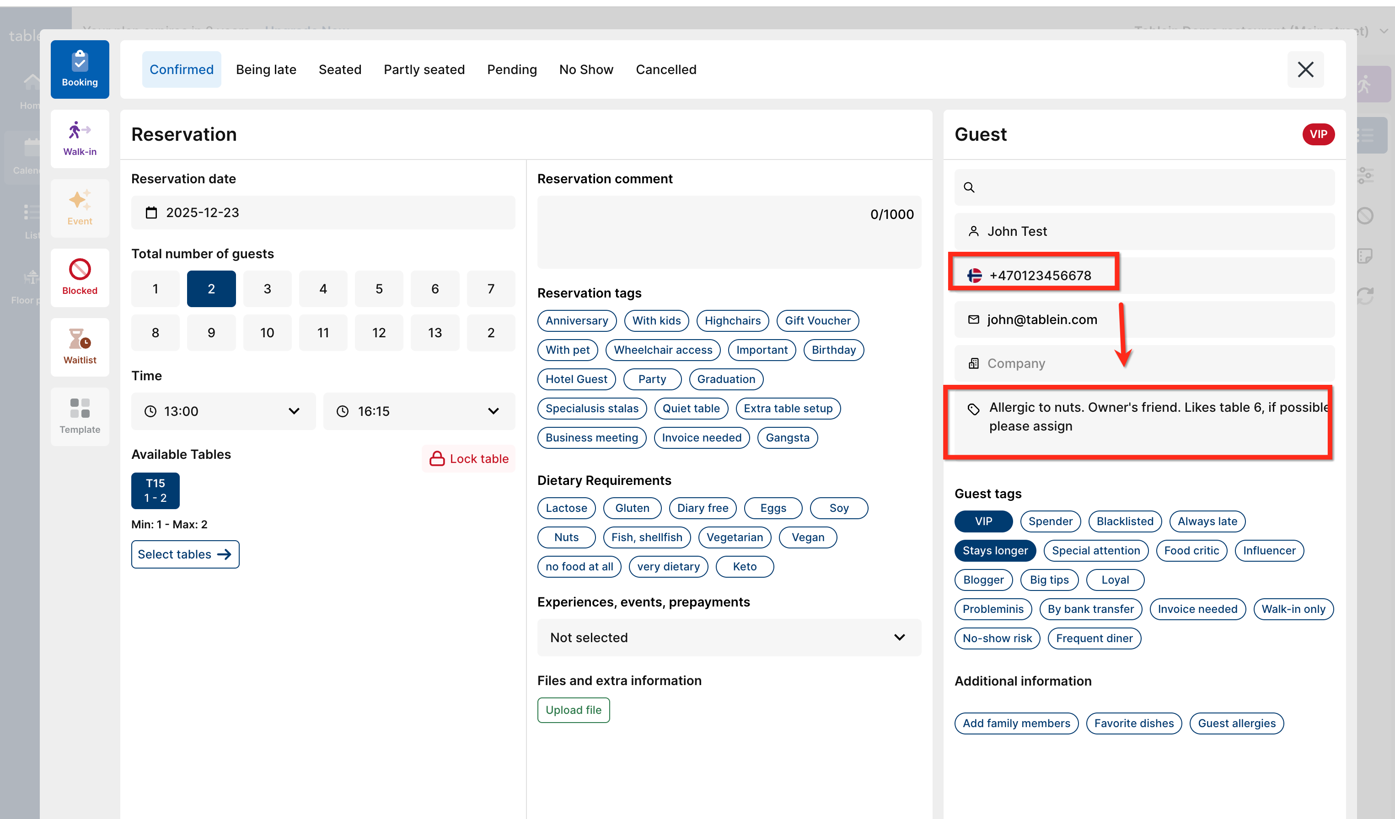This screenshot has height=819, width=1395.
Task: Click the Norwegian flag phone prefix
Action: (x=974, y=276)
